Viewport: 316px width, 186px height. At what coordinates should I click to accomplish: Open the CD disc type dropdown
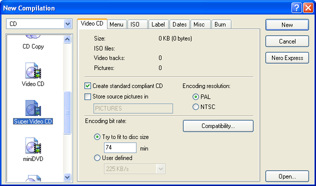[x=67, y=24]
